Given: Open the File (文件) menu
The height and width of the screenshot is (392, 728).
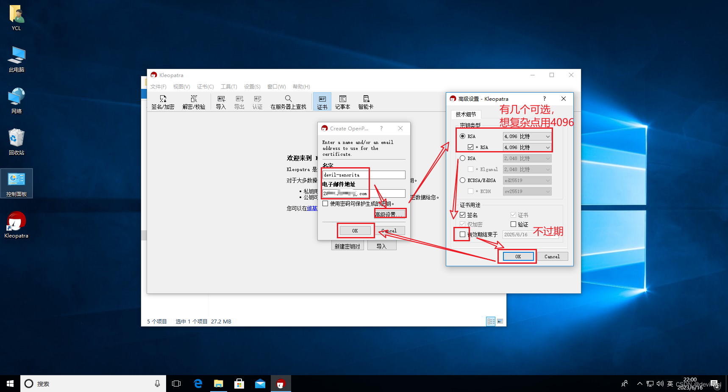Looking at the screenshot, I should point(158,87).
